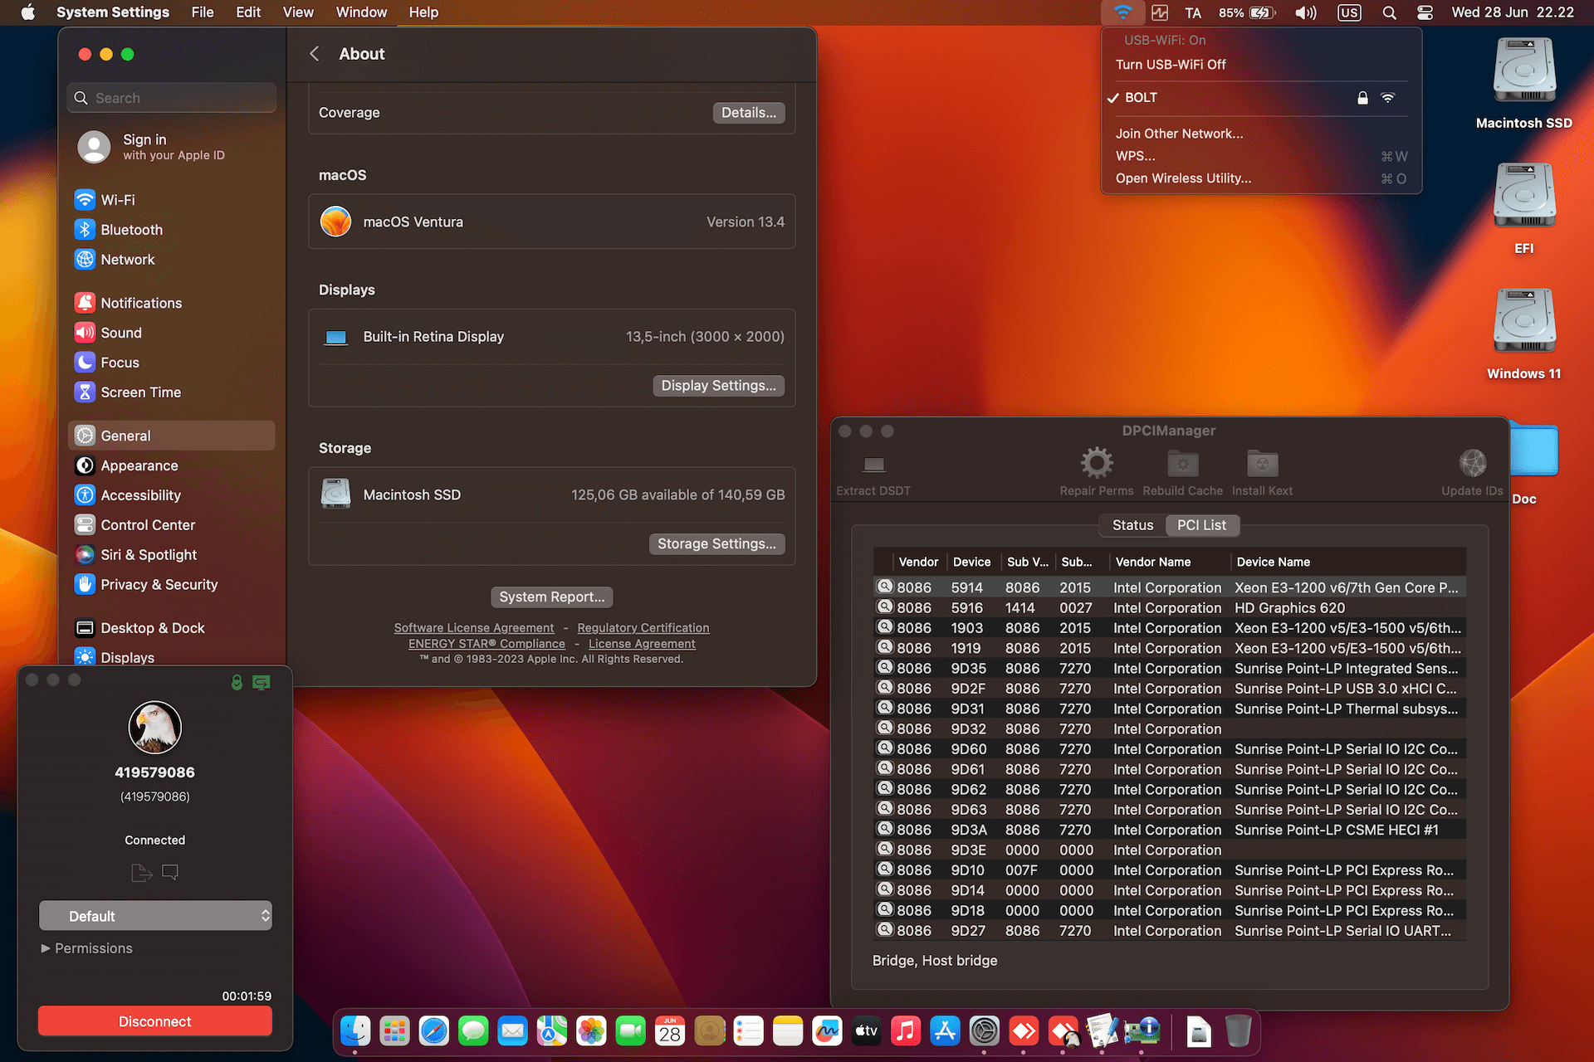Click the red Disconnect button

pyautogui.click(x=155, y=1021)
